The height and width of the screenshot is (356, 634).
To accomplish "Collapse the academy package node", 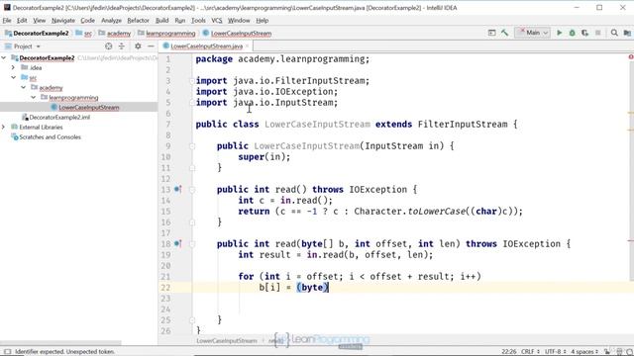I will pos(24,87).
